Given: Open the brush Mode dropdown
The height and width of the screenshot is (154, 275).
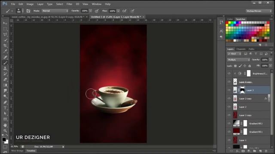Looking at the screenshot, I should pyautogui.click(x=55, y=11).
